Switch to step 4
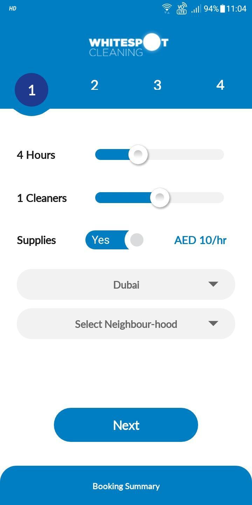 (220, 85)
